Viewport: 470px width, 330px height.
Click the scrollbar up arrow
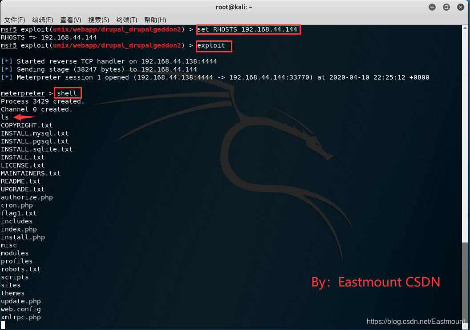click(x=465, y=28)
